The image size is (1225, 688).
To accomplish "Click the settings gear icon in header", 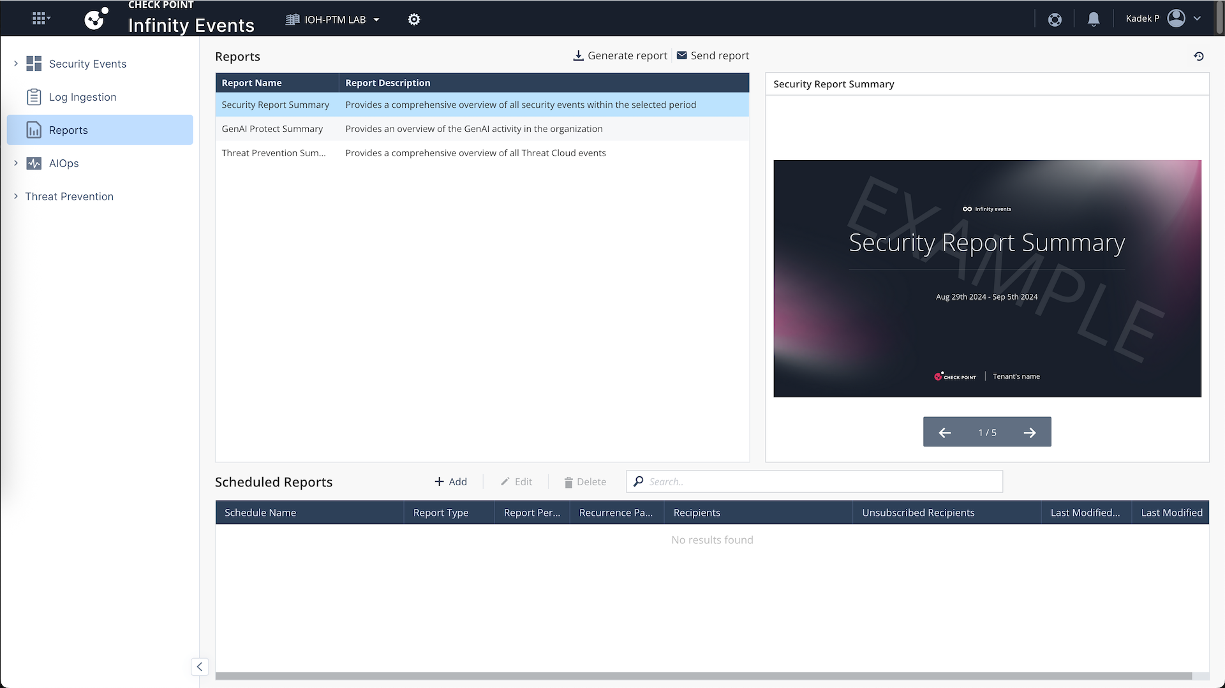I will coord(414,20).
